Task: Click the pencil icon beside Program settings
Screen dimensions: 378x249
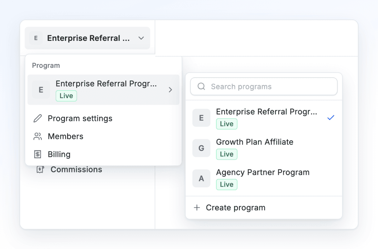Action: pyautogui.click(x=37, y=119)
